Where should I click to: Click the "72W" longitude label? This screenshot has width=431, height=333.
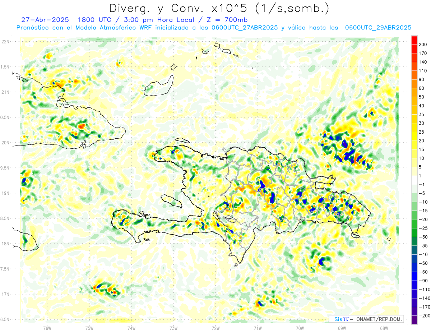pyautogui.click(x=215, y=328)
